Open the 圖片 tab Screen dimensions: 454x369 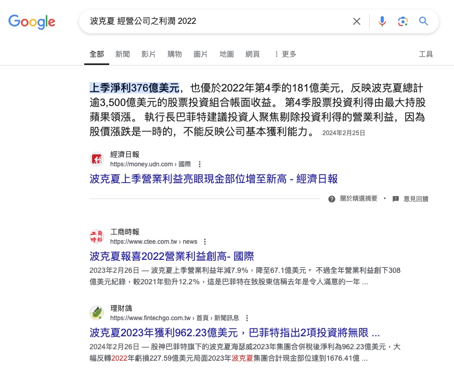(x=200, y=54)
